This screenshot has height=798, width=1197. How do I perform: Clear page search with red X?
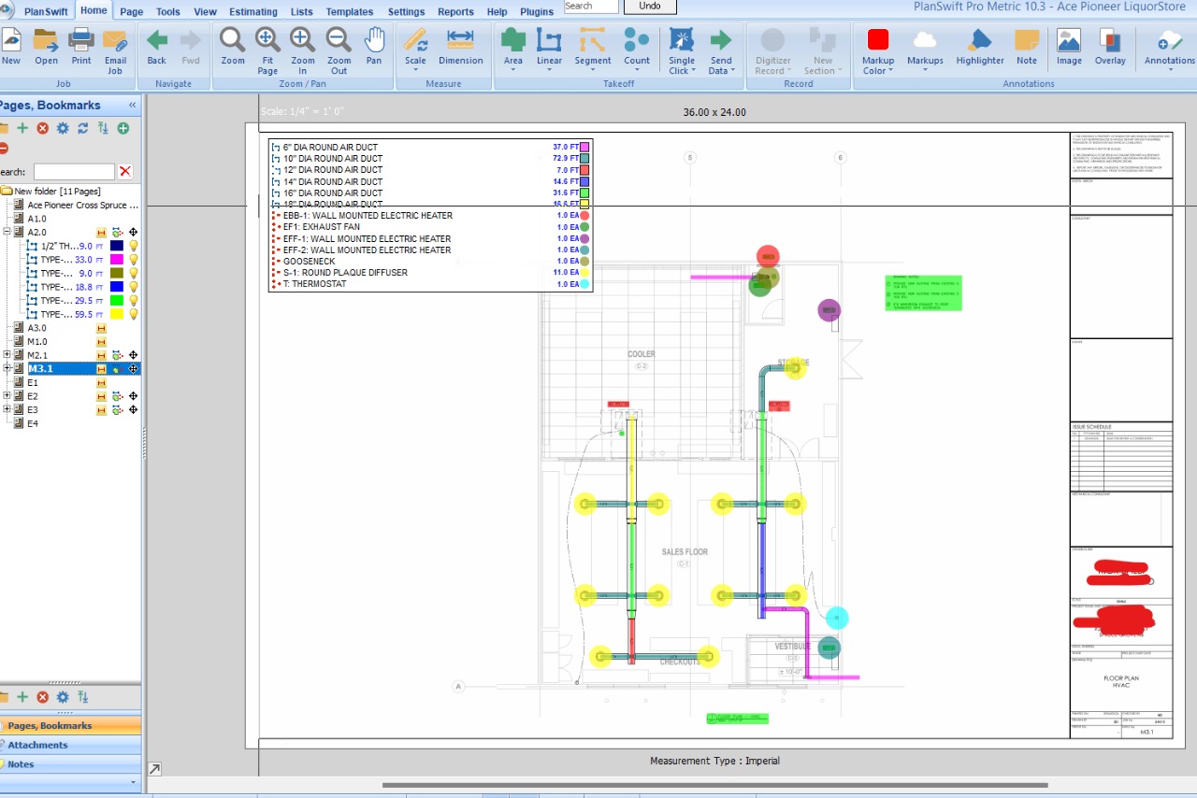(125, 172)
